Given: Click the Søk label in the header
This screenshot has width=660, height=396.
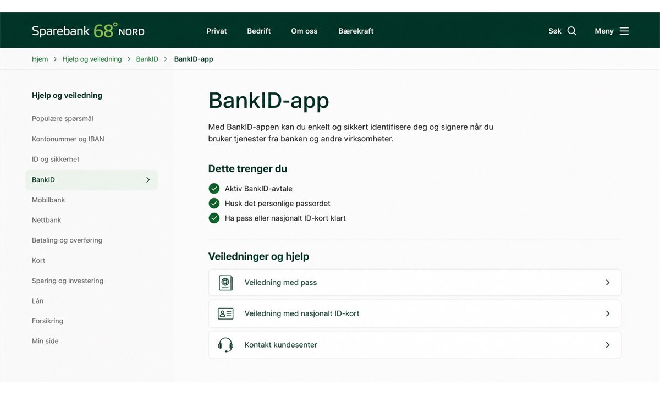Looking at the screenshot, I should [x=555, y=31].
